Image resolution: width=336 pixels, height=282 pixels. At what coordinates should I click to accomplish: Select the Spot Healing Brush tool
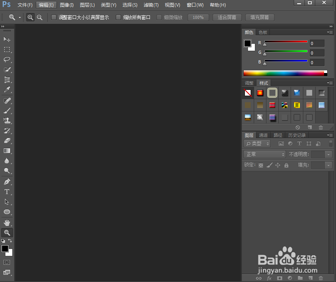coord(7,100)
